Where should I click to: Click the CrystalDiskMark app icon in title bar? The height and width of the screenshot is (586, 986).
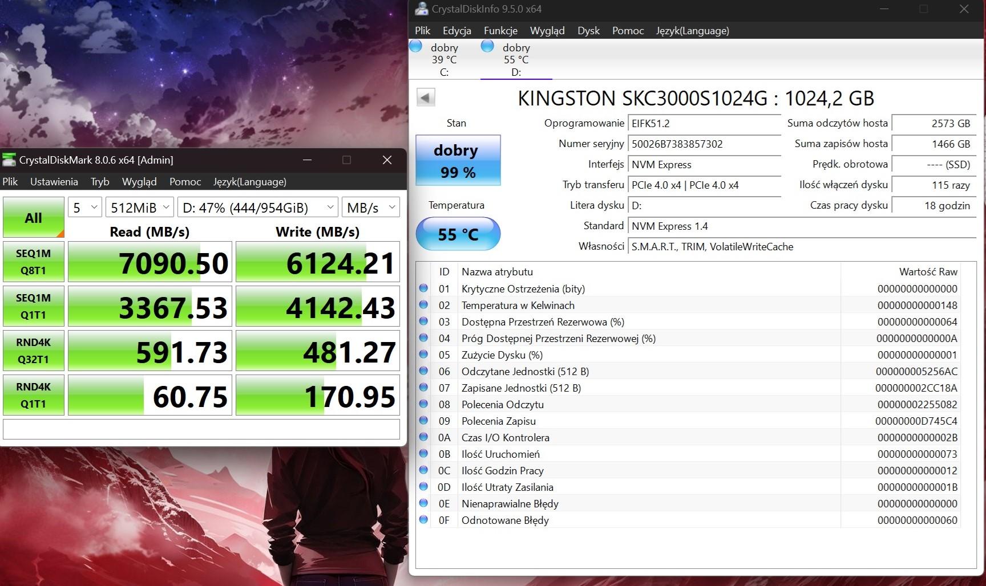9,160
